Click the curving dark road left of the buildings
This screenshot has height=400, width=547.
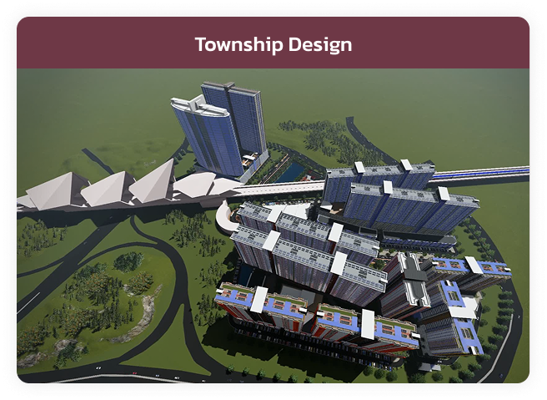tap(179, 276)
